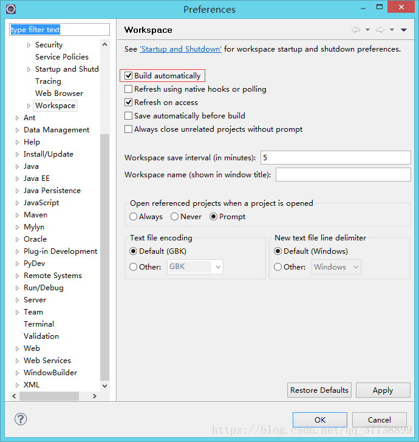Enable Save automatically before build
Screen dimensions: 419x442
pyautogui.click(x=128, y=116)
